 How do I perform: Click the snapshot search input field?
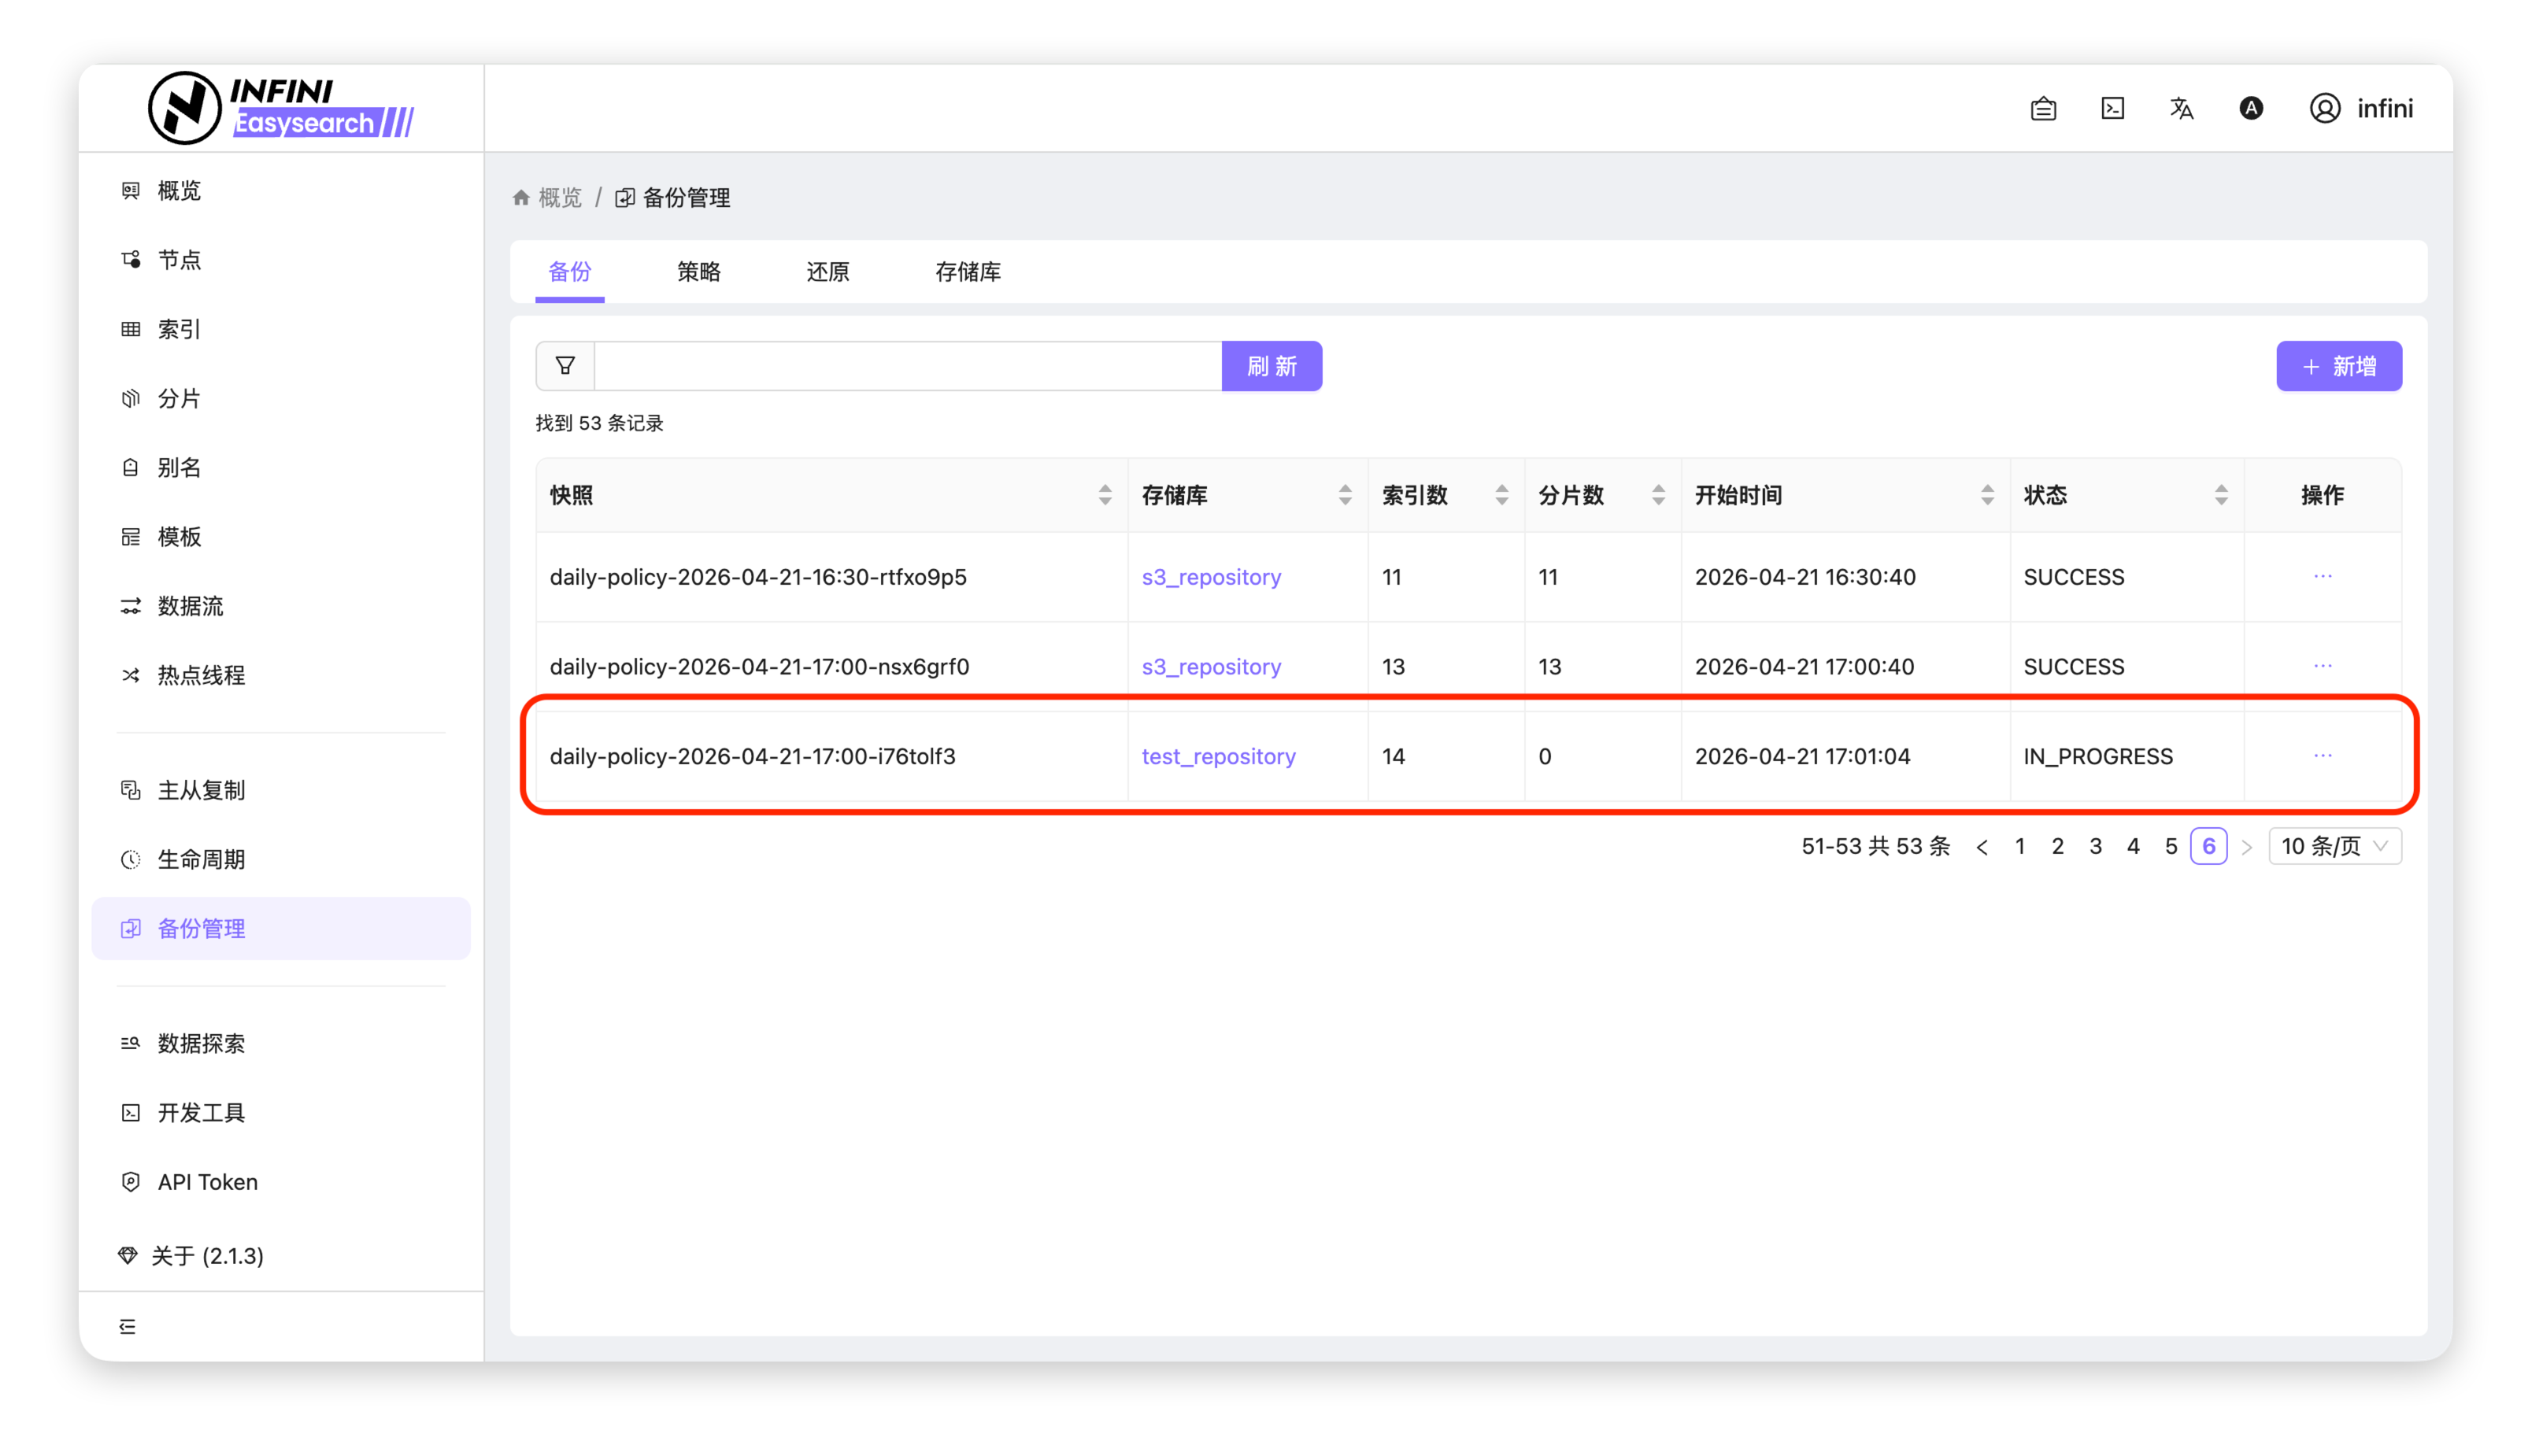907,366
